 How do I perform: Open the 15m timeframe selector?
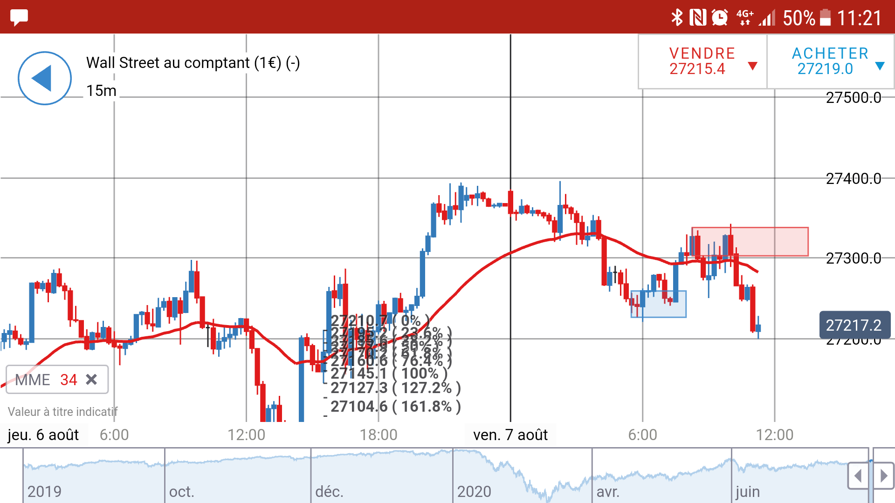101,90
